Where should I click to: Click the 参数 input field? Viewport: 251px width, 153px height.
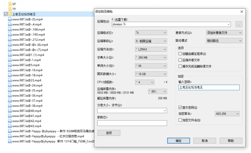132,123
